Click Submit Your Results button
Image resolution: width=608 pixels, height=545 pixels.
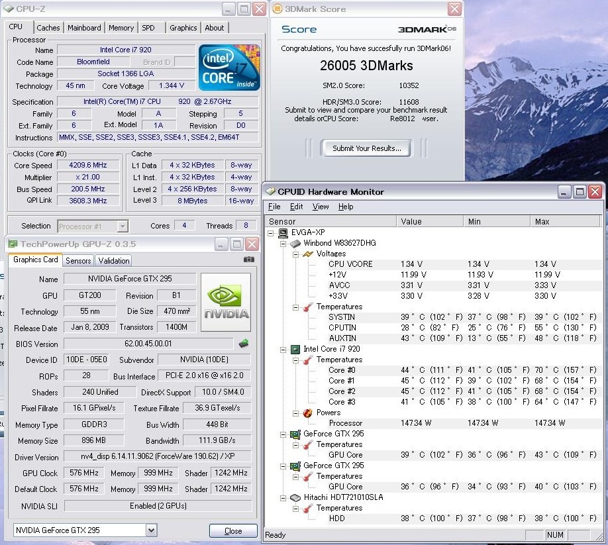coord(366,148)
